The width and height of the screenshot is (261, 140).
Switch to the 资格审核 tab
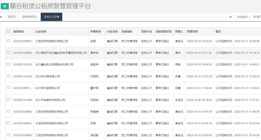(x=28, y=17)
